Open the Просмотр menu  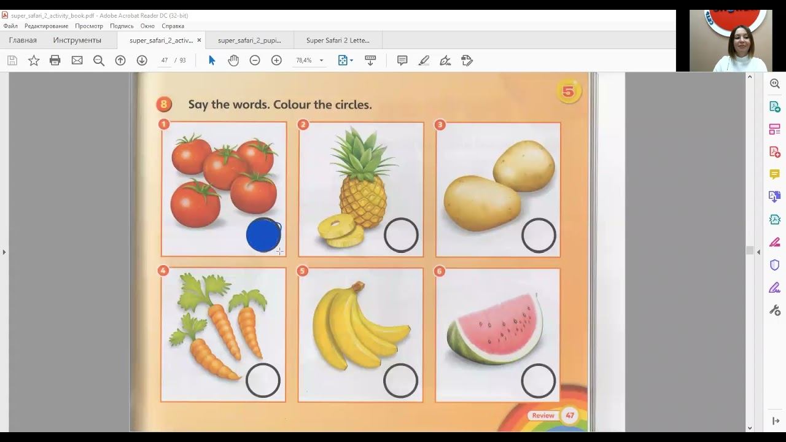pos(89,26)
